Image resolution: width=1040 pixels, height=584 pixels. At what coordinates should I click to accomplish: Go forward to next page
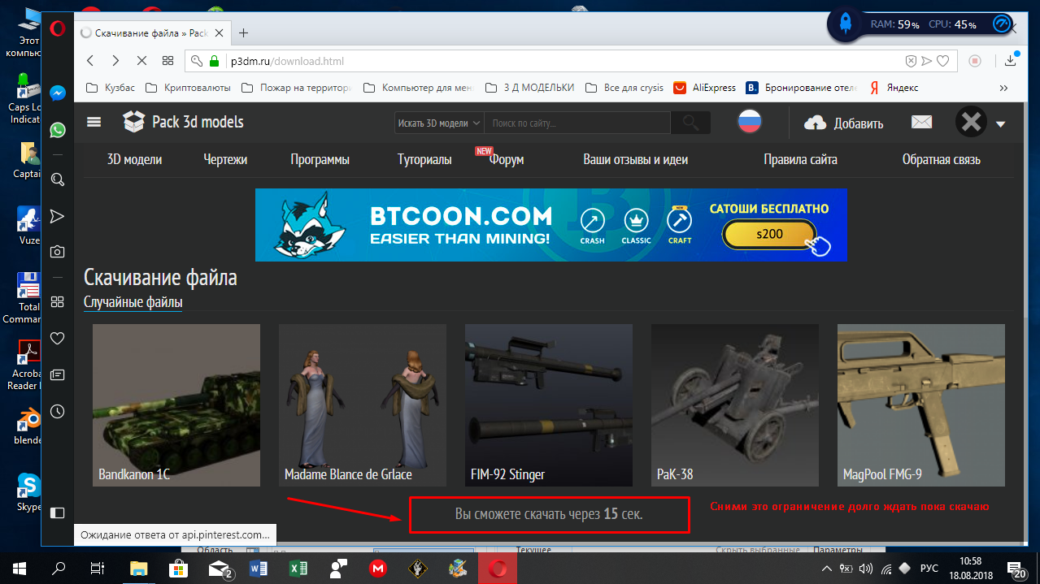pos(115,61)
